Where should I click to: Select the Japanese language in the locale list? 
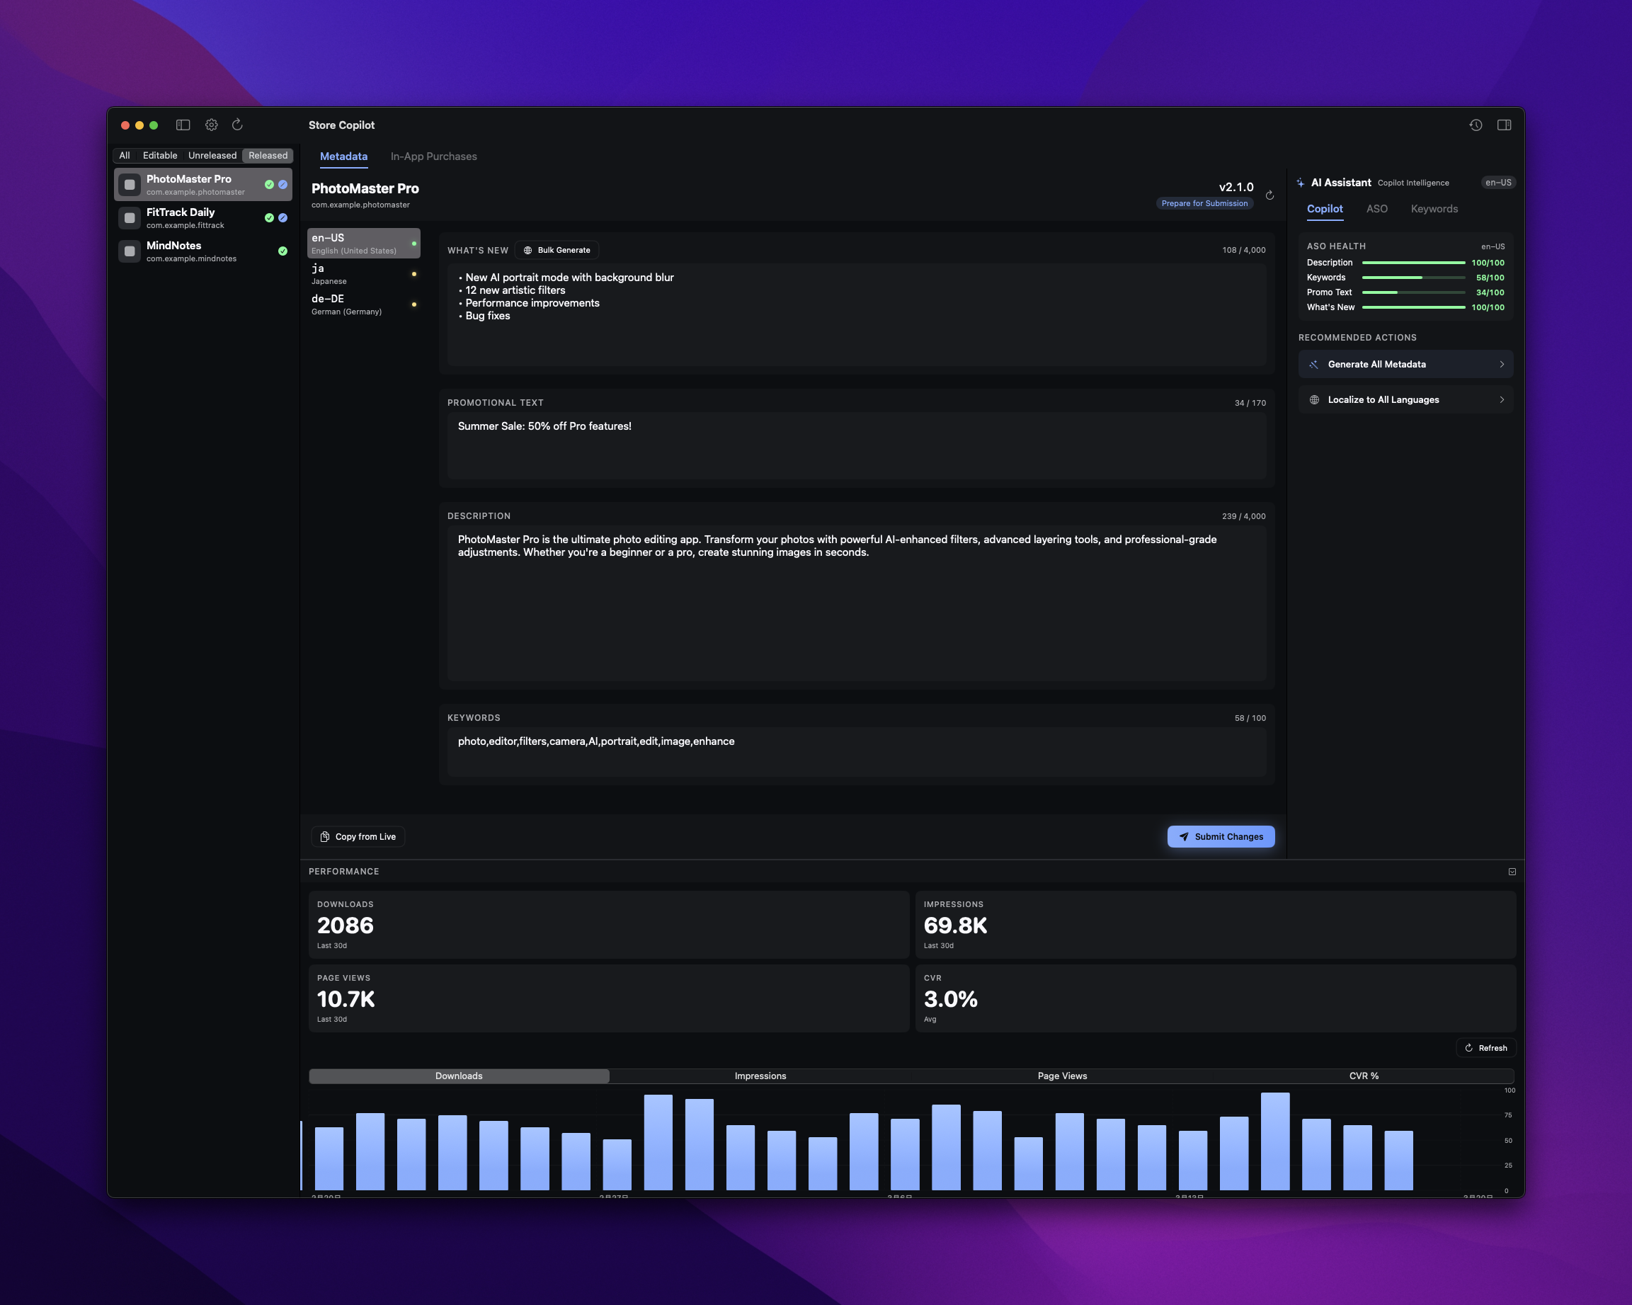click(x=362, y=273)
